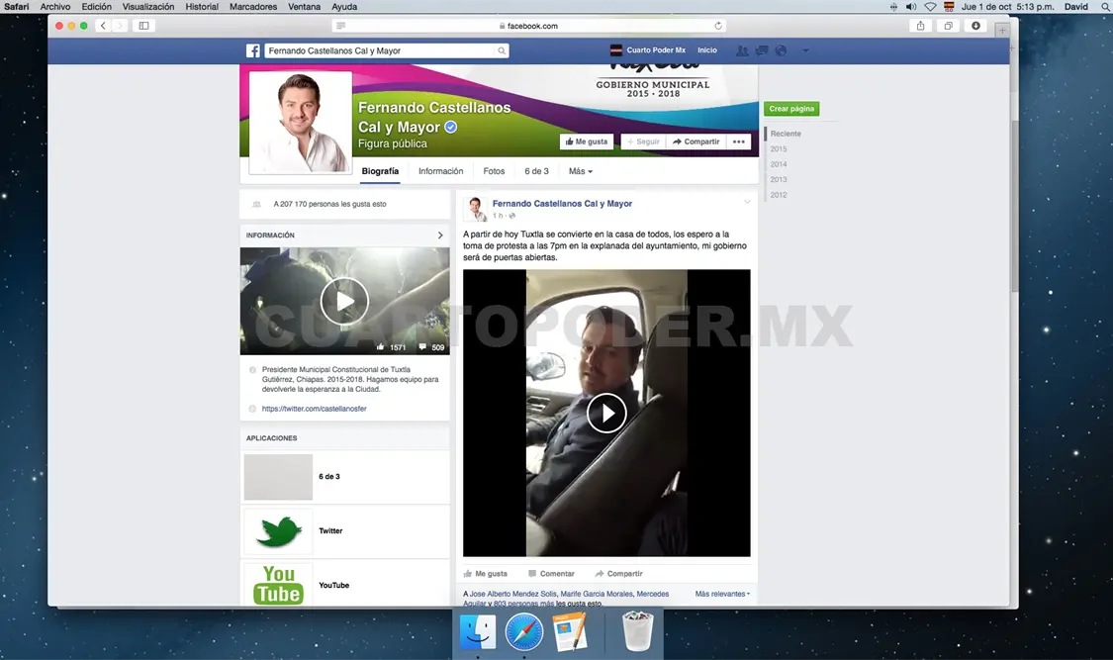Select the Información tab
1113x660 pixels.
coord(441,171)
